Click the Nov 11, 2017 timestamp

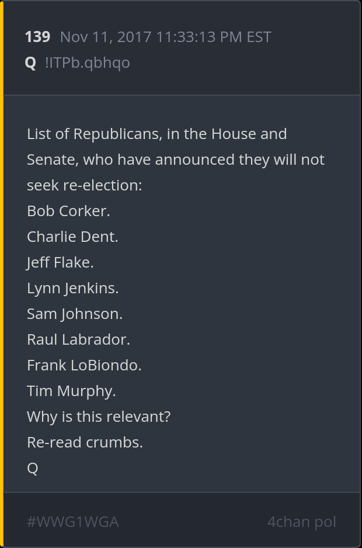coord(165,37)
